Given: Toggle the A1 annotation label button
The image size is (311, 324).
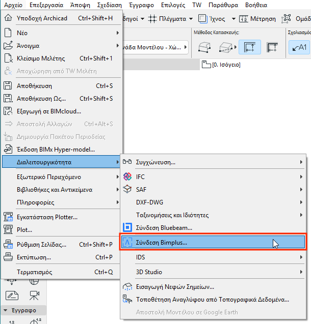Looking at the screenshot, I should 299,47.
